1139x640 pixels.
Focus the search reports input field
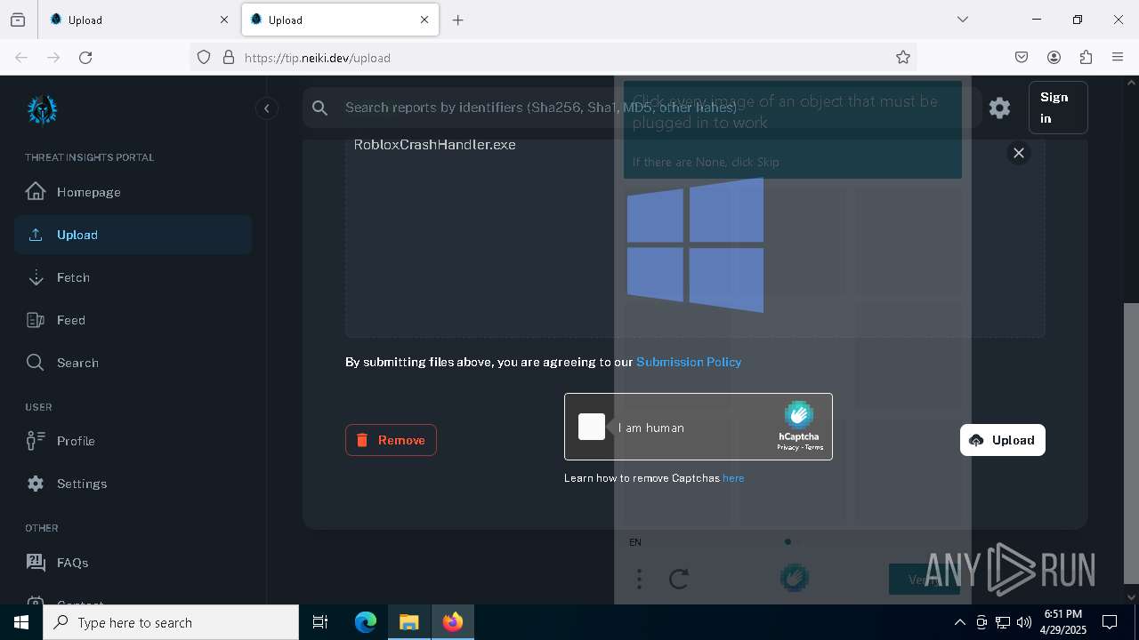[641, 108]
